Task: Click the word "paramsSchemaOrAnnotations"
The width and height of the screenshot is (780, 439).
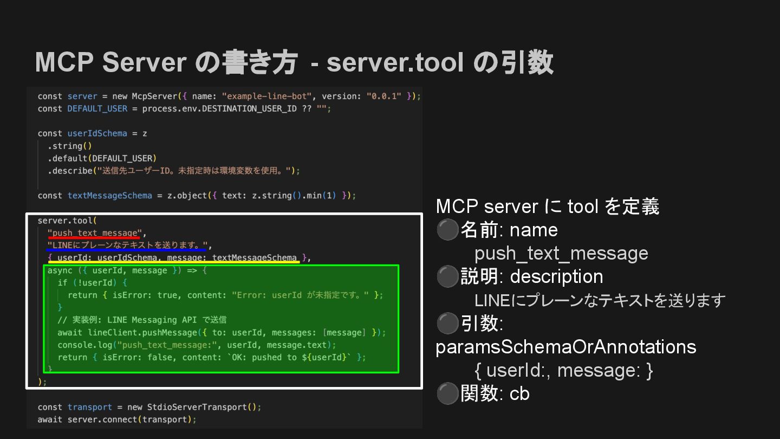Action: pyautogui.click(x=566, y=346)
